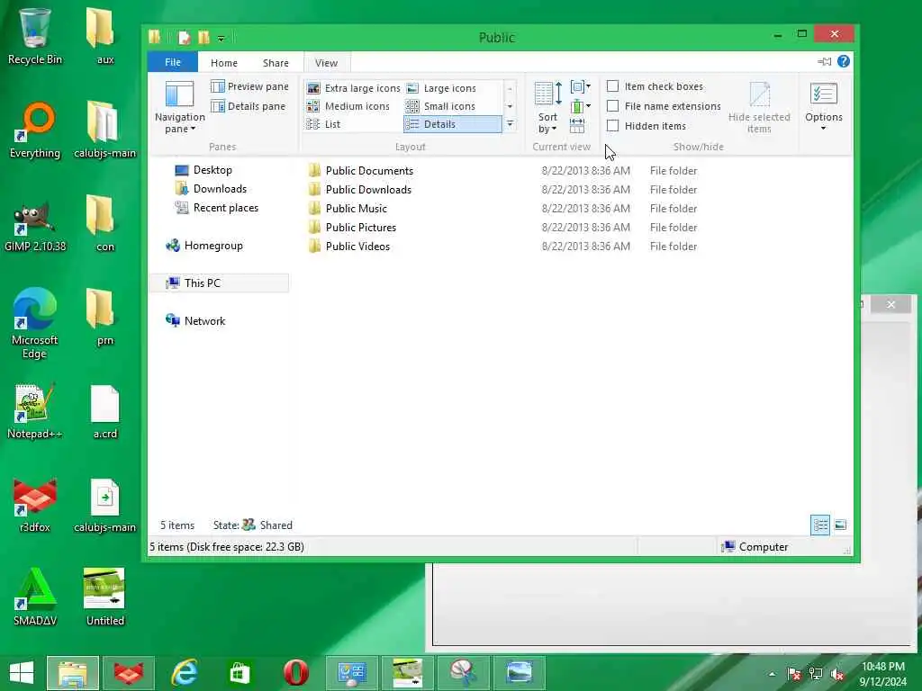The height and width of the screenshot is (691, 922).
Task: Select Network in navigation pane
Action: click(x=195, y=321)
